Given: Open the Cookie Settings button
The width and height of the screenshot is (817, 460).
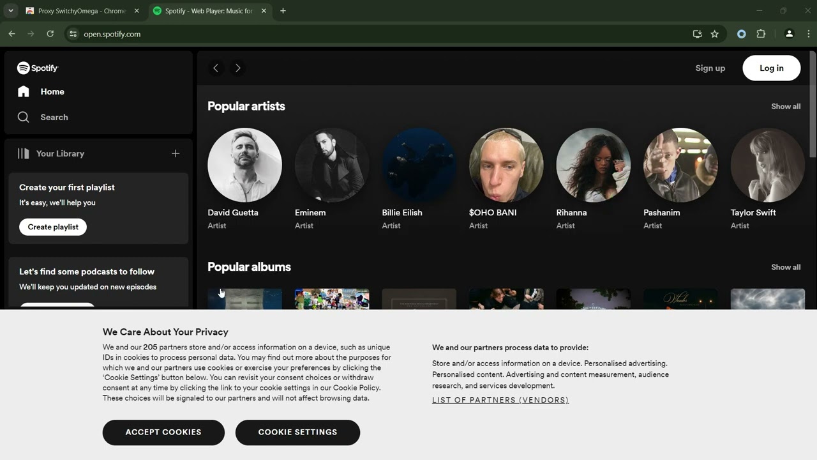Looking at the screenshot, I should click(297, 433).
